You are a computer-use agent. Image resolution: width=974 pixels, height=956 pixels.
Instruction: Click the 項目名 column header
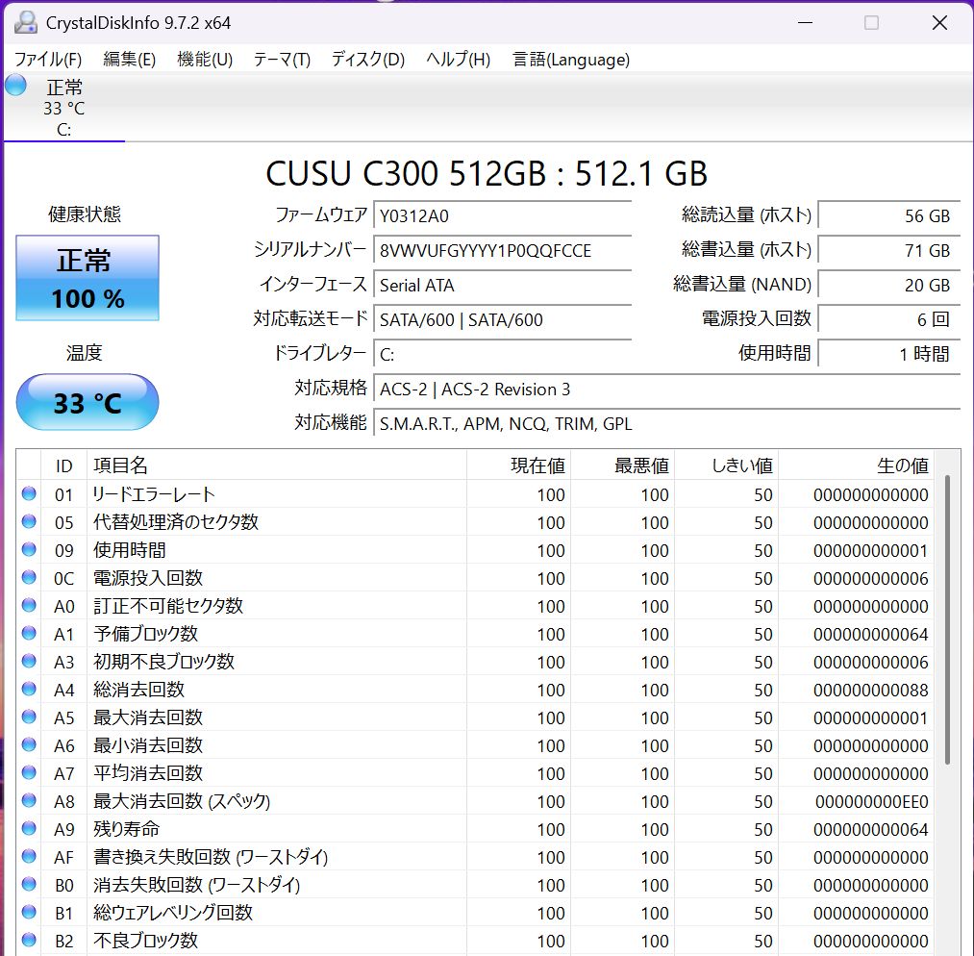click(x=276, y=465)
